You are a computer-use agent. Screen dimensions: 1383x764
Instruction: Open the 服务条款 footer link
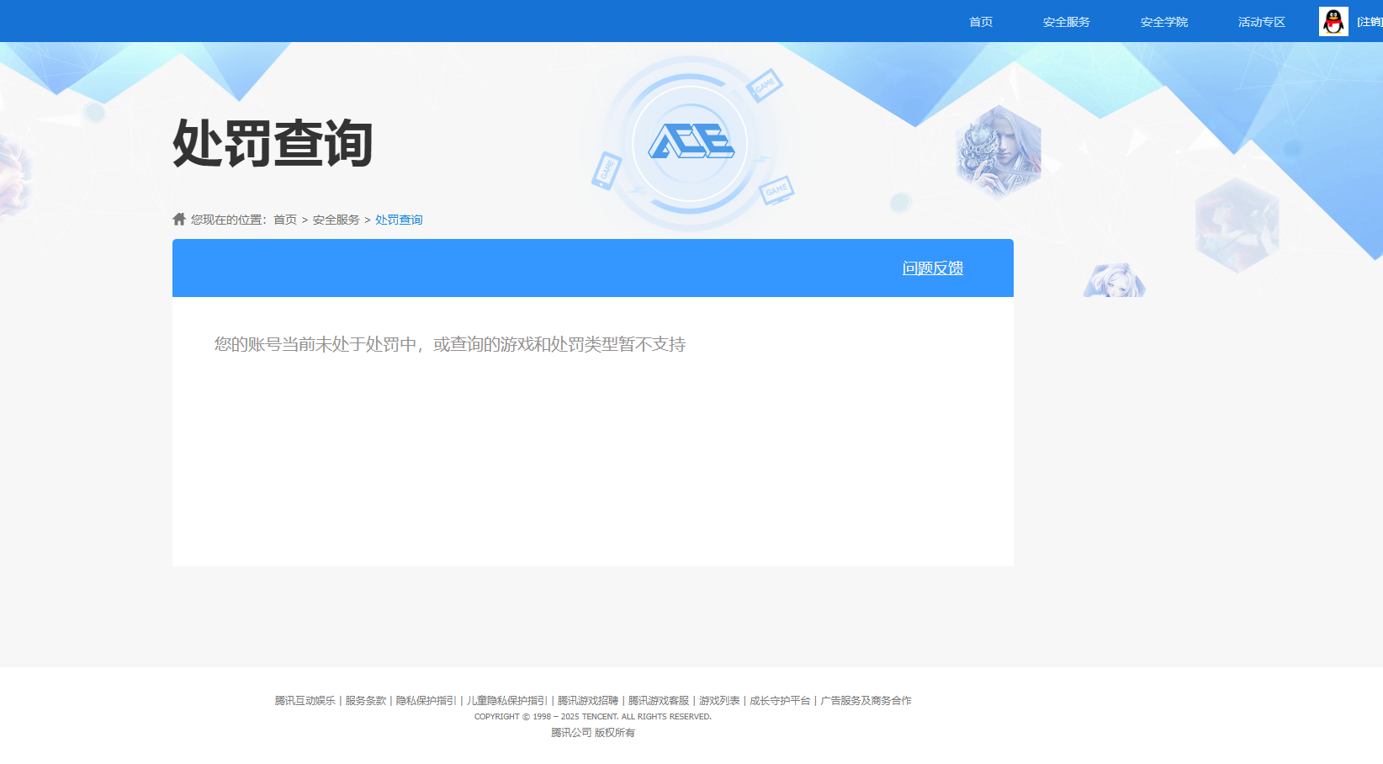tap(364, 700)
